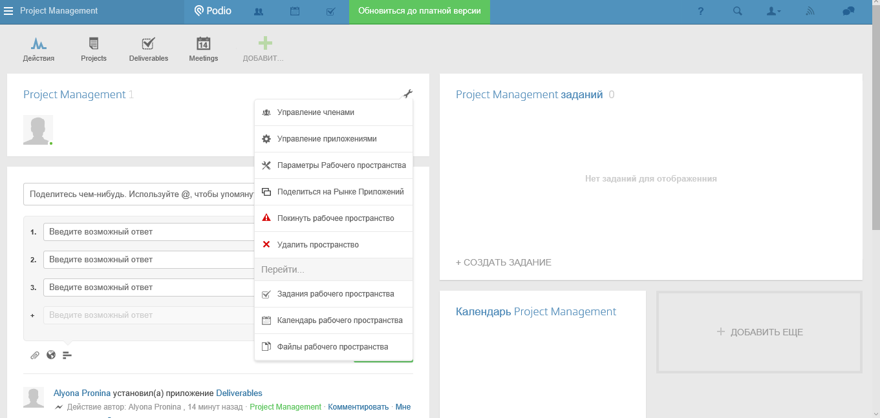Click the wrench workspace settings icon
Viewport: 880px width, 418px height.
click(407, 94)
